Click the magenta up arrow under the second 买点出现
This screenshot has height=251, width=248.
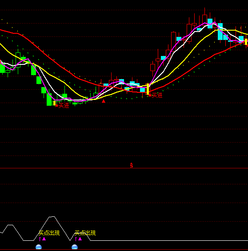tap(76, 239)
